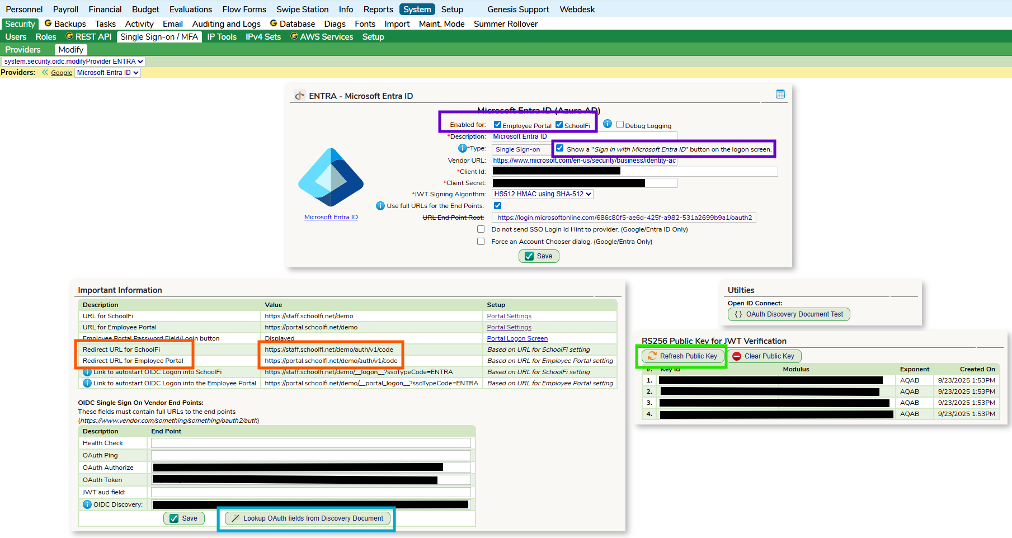This screenshot has width=1012, height=538.
Task: Click into the Description input field
Action: 584,136
